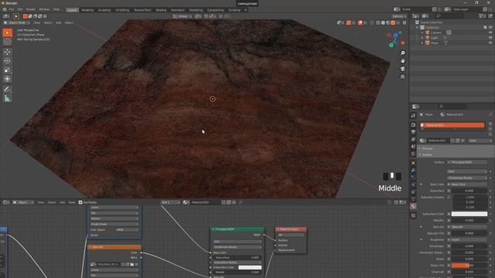Select solid viewport shading mode

(384, 22)
